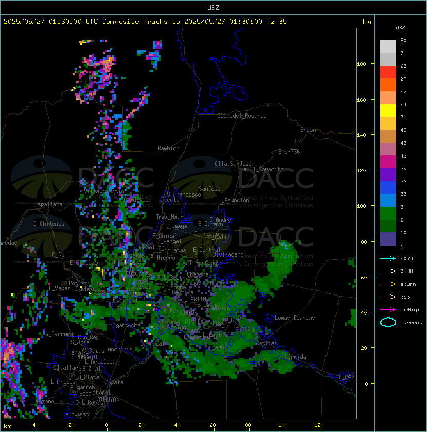Click the 'S_Francisco' map label
This screenshot has height=432, width=427.
click(184, 195)
